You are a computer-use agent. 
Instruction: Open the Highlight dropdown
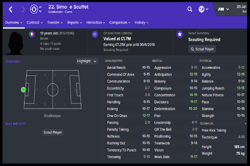pos(87,61)
